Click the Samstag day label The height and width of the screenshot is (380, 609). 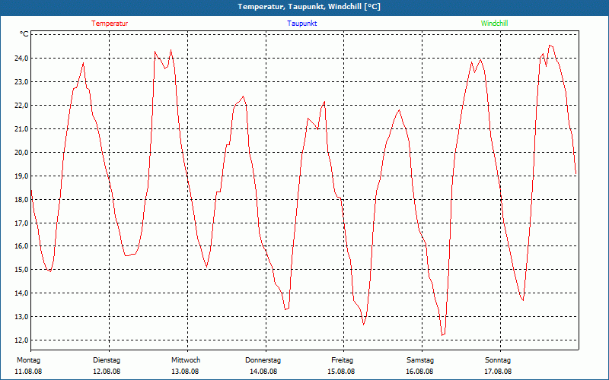[x=420, y=360]
